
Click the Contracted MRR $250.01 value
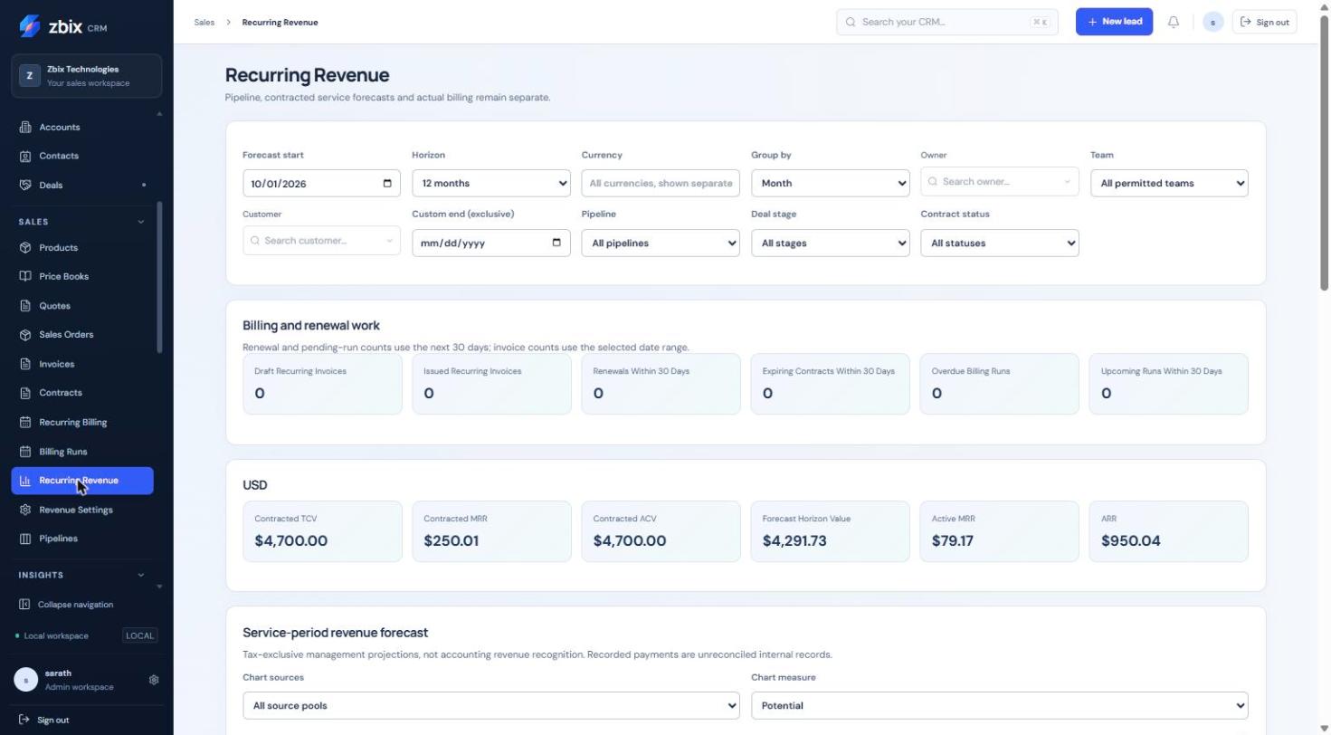point(452,541)
